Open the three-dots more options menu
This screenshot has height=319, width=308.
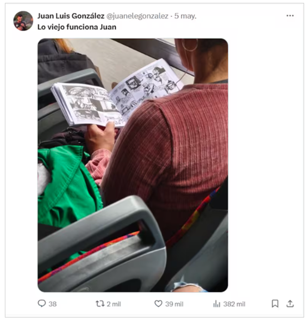(290, 16)
